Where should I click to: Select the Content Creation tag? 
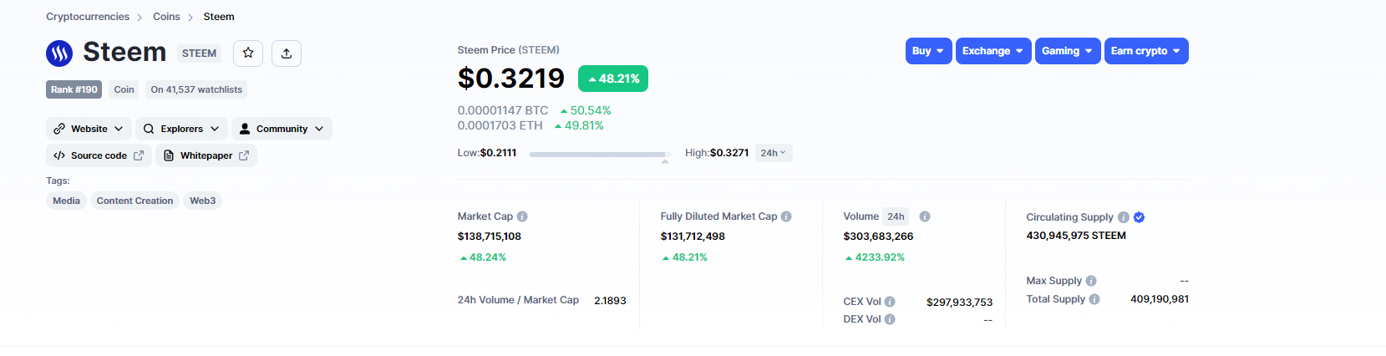point(135,201)
